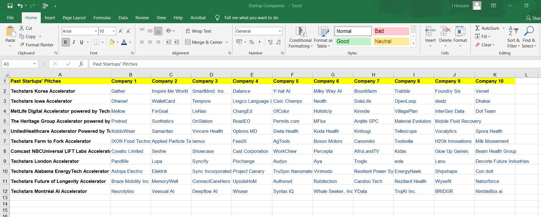Apply the Good cell style
The width and height of the screenshot is (541, 217).
click(353, 41)
